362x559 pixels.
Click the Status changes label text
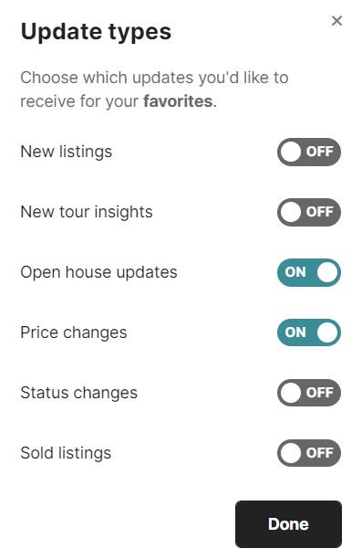tap(78, 394)
